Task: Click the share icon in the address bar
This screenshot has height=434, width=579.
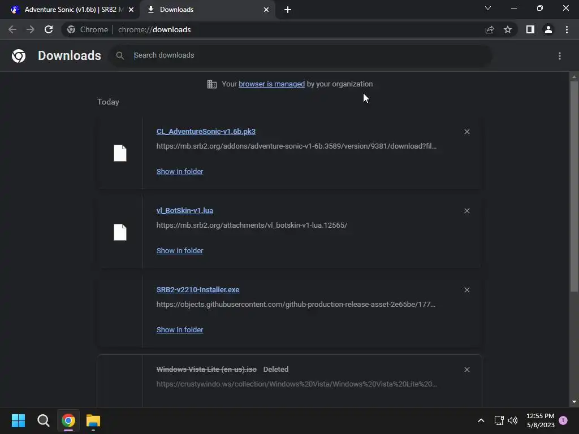Action: 489,29
